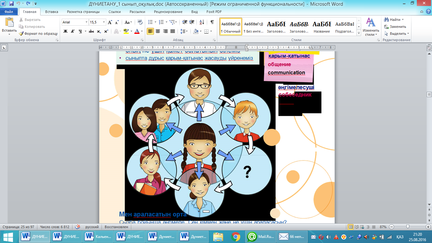Click the tab selector on ruler corner
This screenshot has width=432, height=243.
click(4, 47)
